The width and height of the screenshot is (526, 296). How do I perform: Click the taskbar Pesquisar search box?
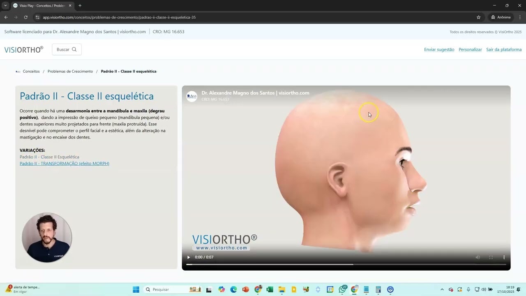pyautogui.click(x=173, y=289)
